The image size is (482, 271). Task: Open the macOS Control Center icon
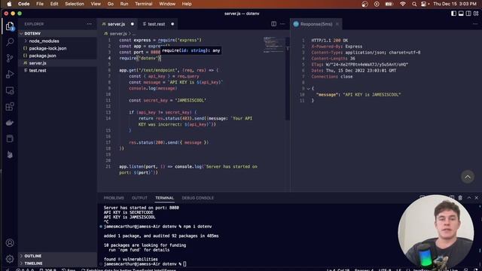click(425, 4)
